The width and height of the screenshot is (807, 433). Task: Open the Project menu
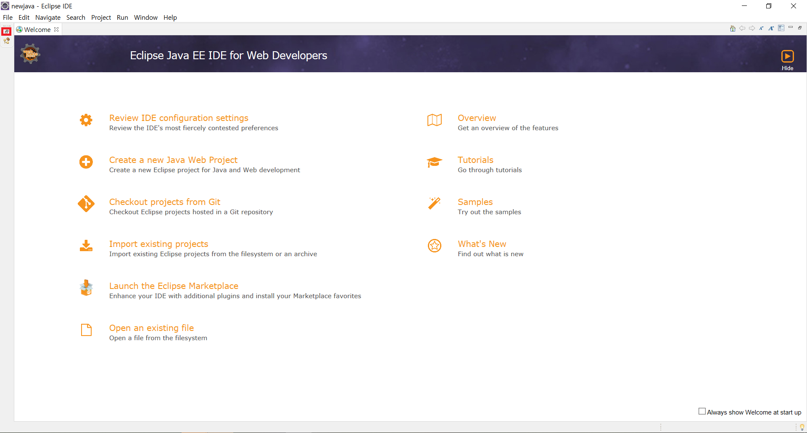(101, 17)
